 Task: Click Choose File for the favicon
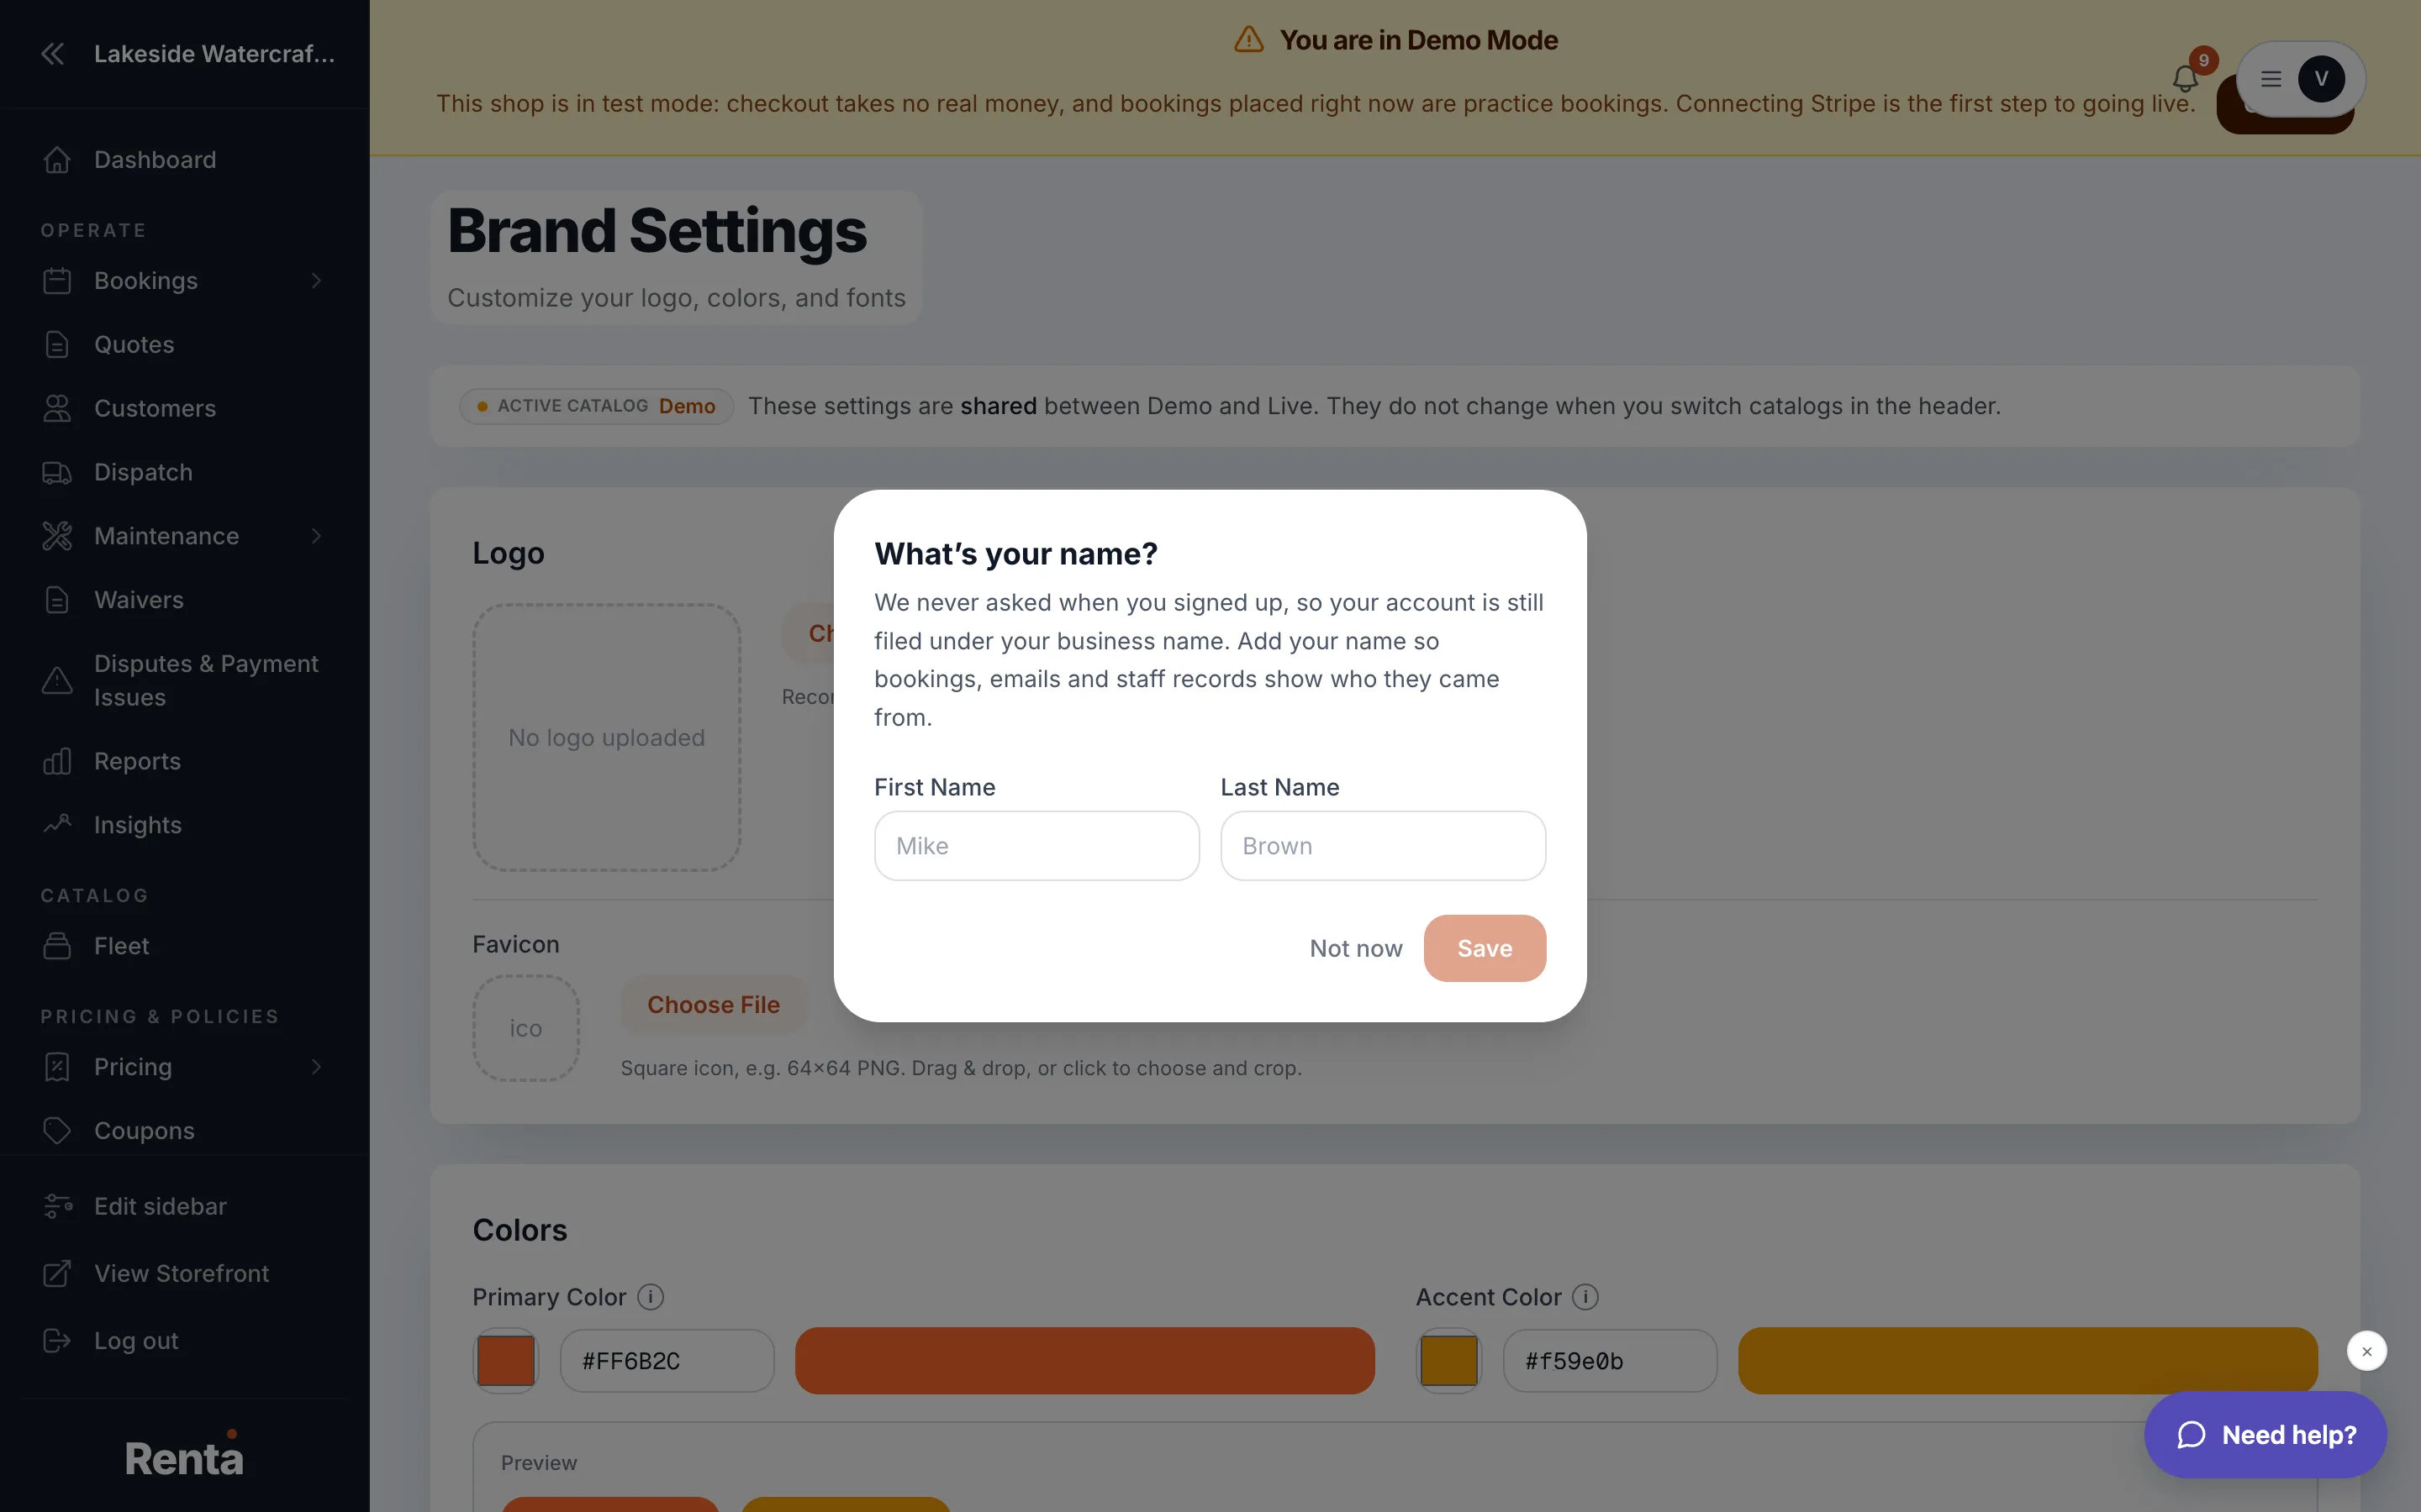coord(714,1004)
